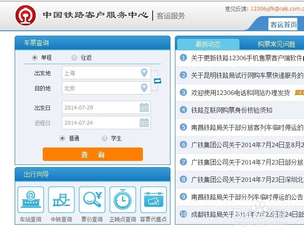Select the 普通 ticket type radio
This screenshot has height=234, width=304.
[x=62, y=138]
